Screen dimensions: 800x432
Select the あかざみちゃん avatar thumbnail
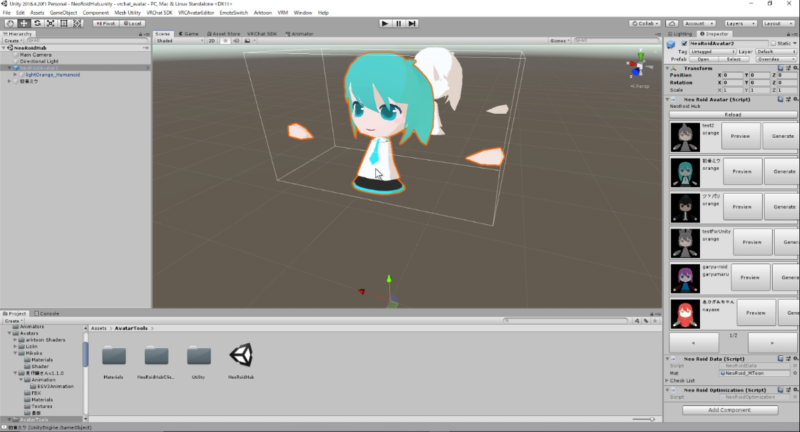(x=685, y=313)
